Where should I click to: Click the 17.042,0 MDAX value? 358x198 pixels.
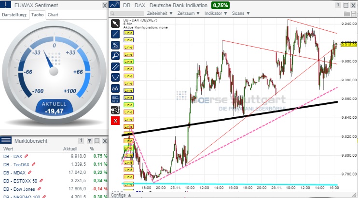coord(77,173)
